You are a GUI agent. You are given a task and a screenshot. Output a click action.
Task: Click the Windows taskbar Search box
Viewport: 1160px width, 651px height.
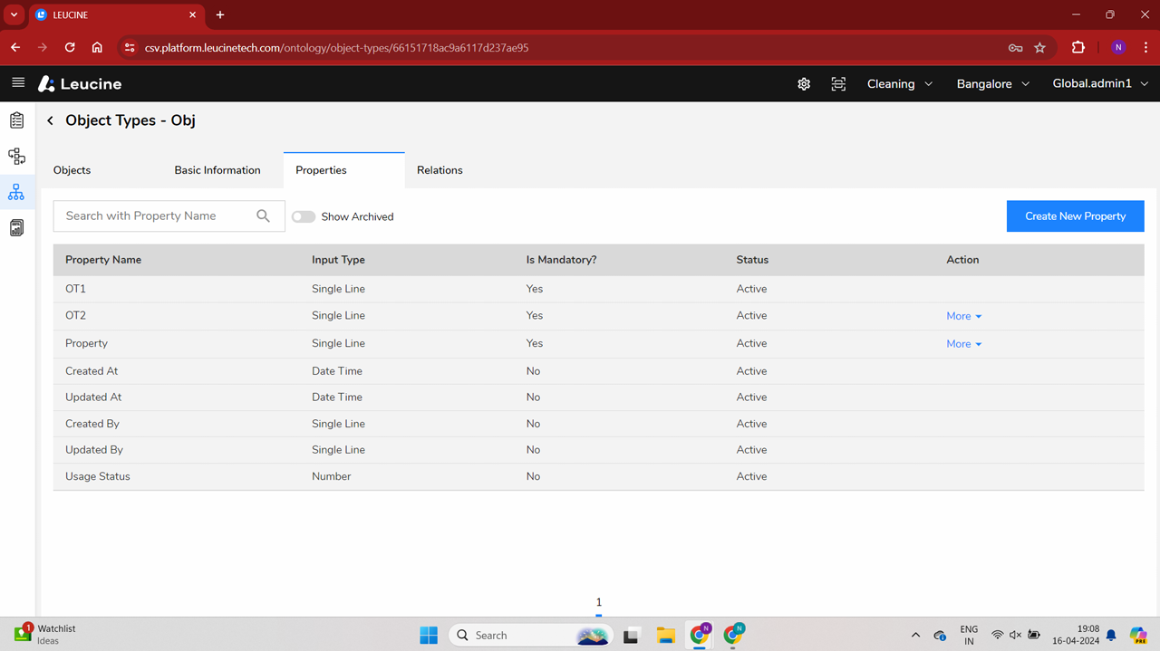point(530,635)
